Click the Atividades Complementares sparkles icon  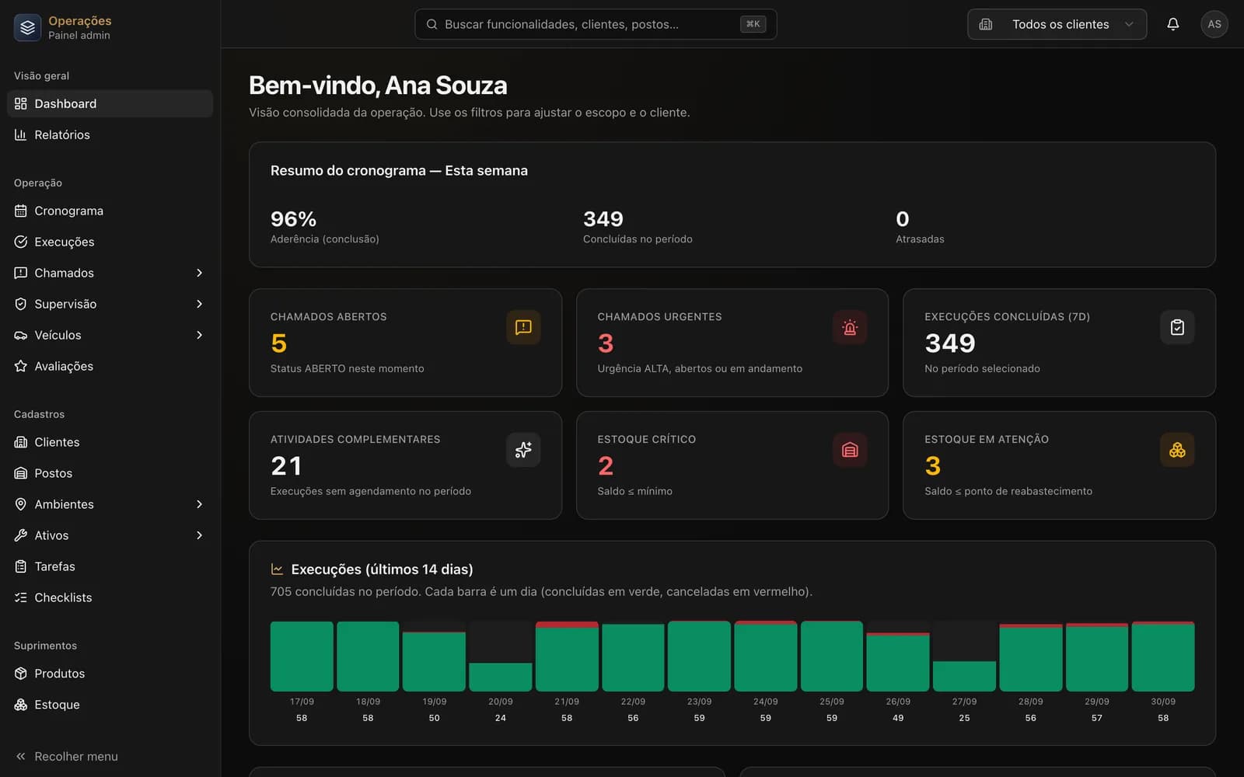523,450
